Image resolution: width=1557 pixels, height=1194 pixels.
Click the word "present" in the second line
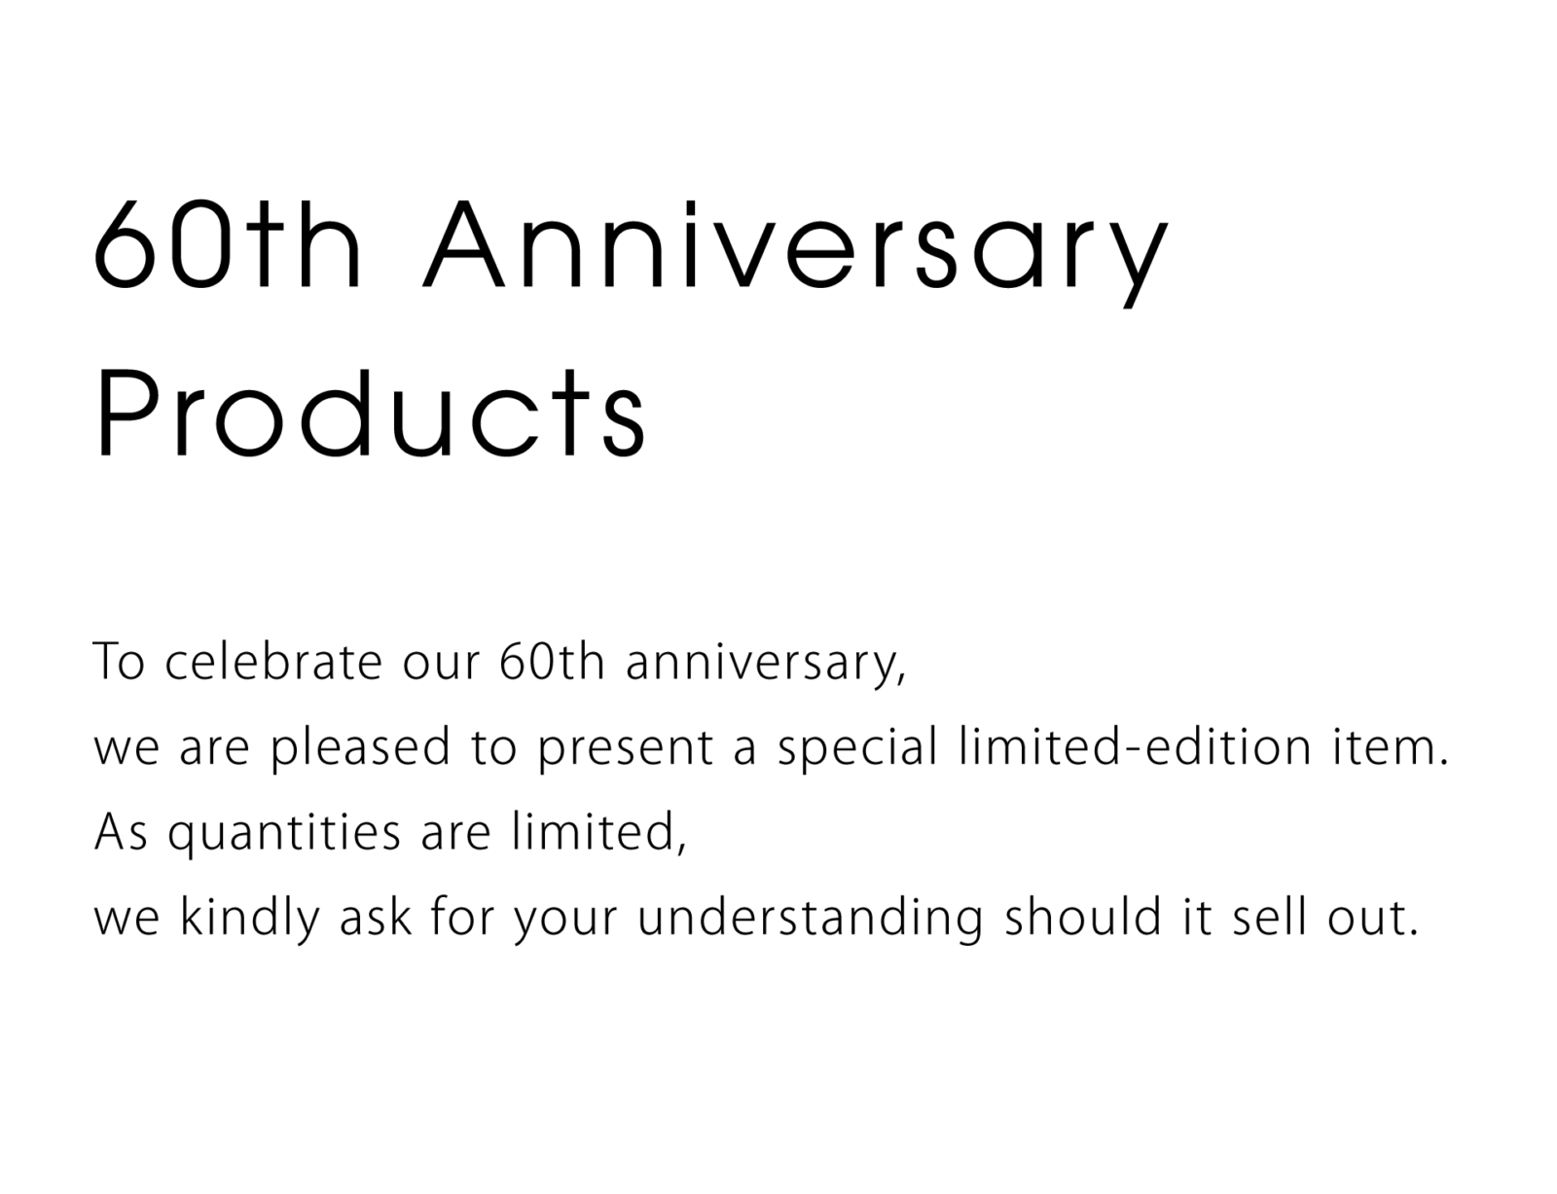tap(626, 747)
